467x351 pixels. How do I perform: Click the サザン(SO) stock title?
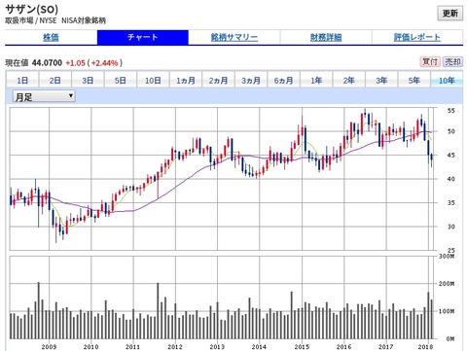(x=32, y=10)
